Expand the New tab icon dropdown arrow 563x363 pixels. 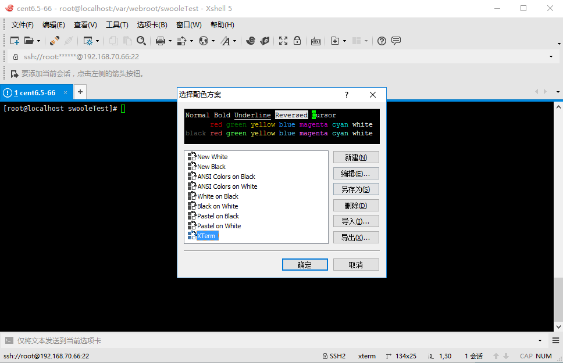click(345, 41)
